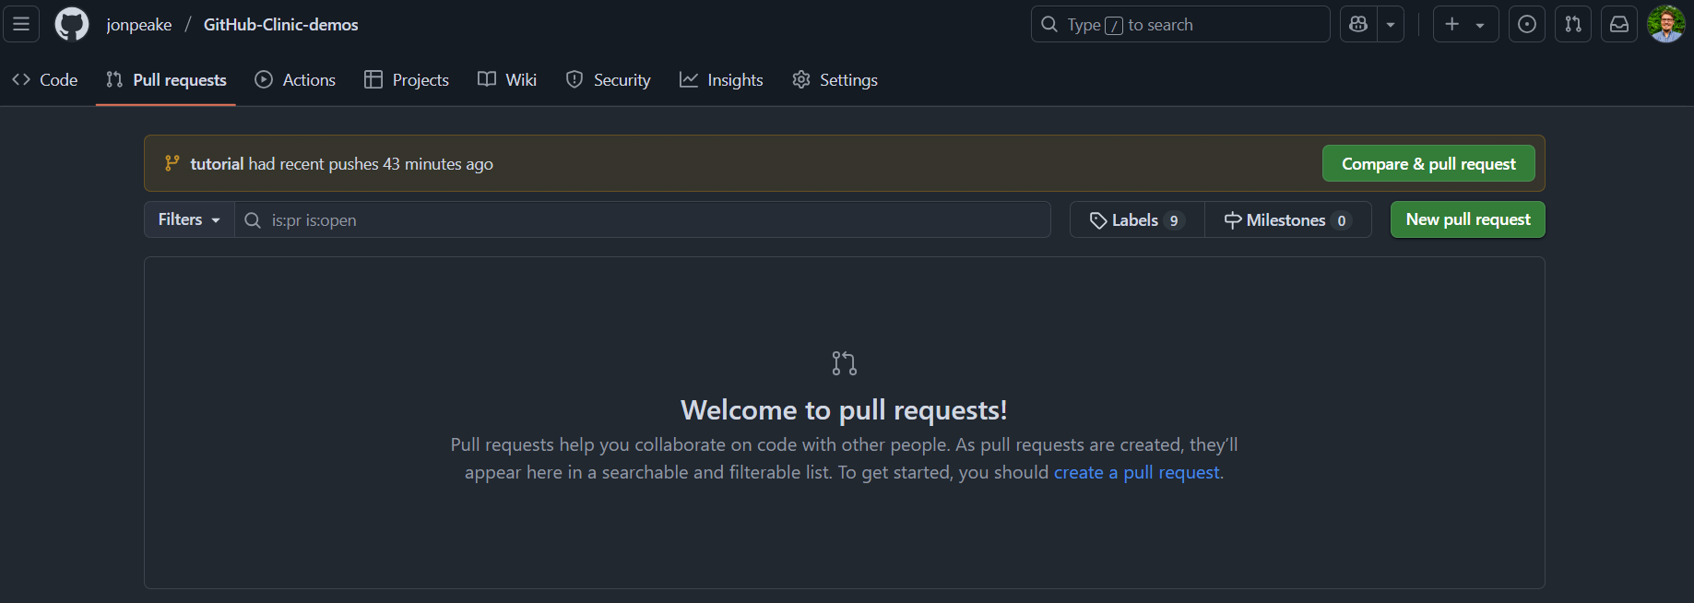Open the user avatar menu

coord(1666,25)
